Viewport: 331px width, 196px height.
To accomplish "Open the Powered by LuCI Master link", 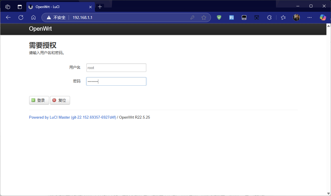I will tap(72, 117).
